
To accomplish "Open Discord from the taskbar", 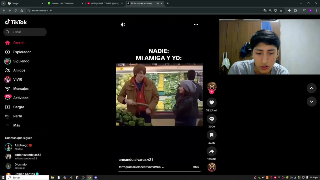I will pos(95,177).
